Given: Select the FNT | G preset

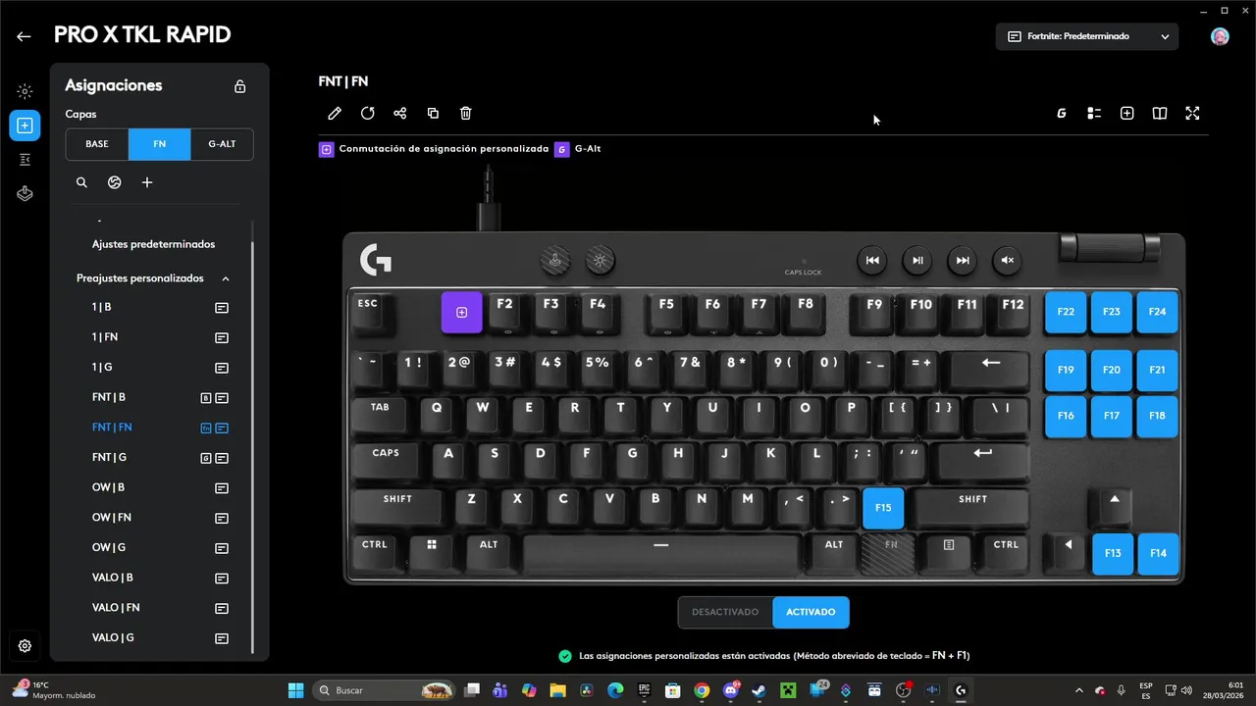Looking at the screenshot, I should point(109,458).
